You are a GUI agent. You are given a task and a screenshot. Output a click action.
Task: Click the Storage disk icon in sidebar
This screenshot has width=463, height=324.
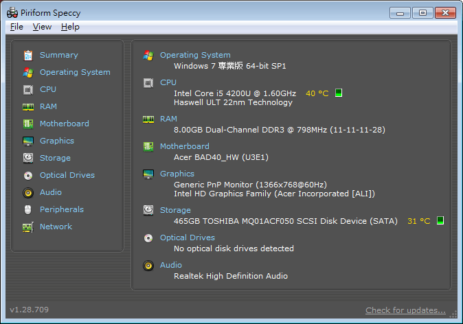click(x=28, y=158)
